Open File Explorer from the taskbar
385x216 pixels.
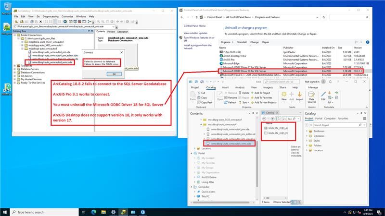click(103, 212)
